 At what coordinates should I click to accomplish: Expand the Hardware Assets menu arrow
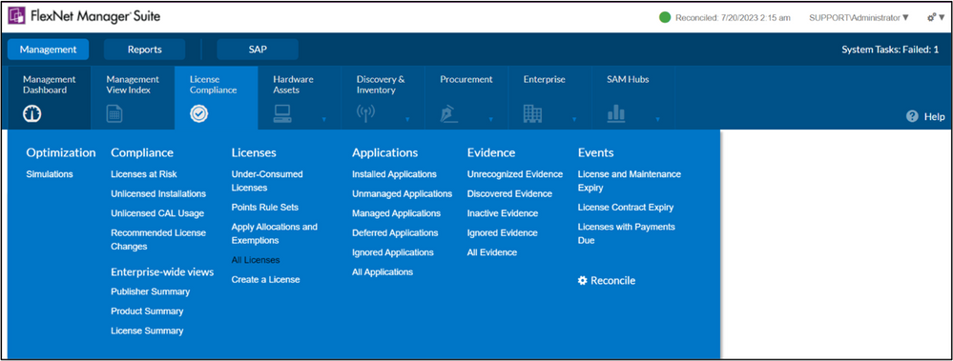pos(323,119)
